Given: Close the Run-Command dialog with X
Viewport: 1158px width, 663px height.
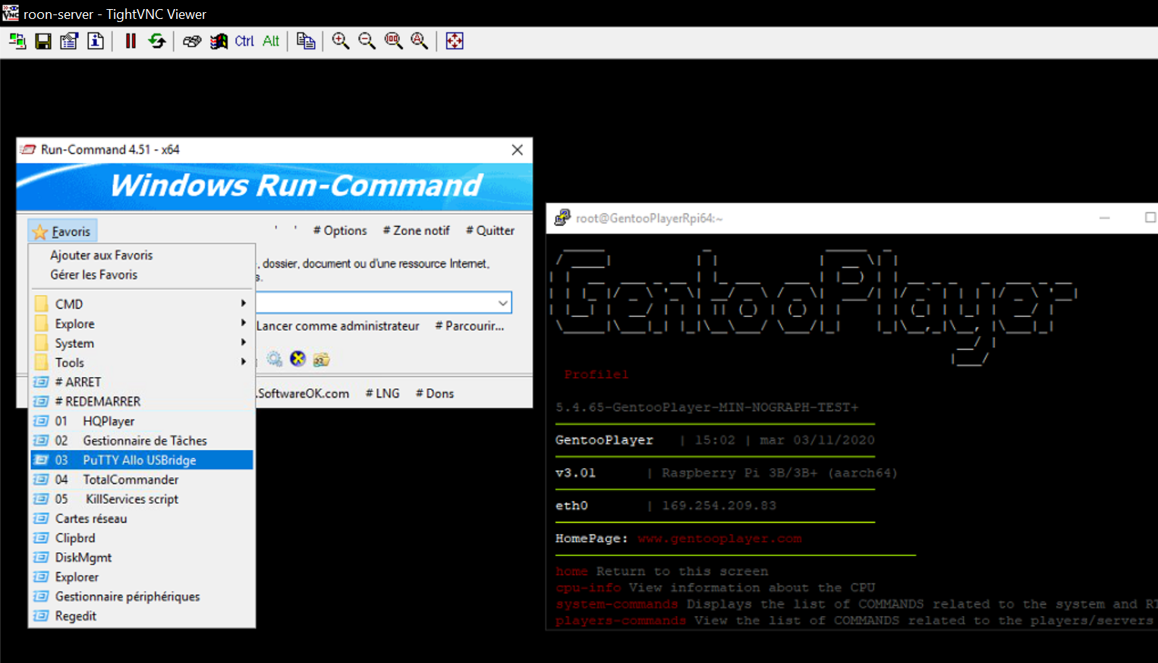Looking at the screenshot, I should (518, 149).
